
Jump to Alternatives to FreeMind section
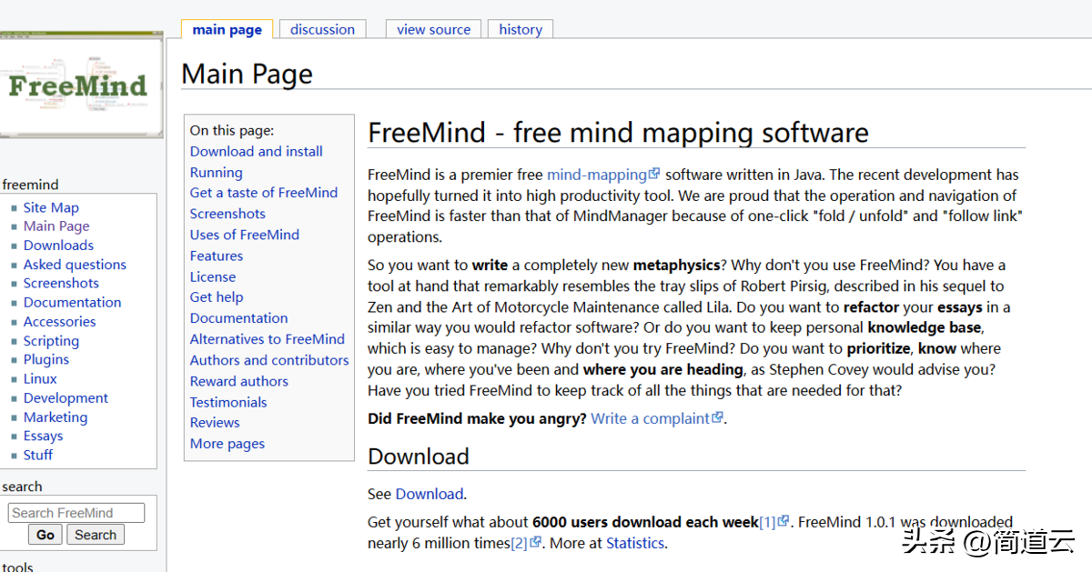(267, 339)
